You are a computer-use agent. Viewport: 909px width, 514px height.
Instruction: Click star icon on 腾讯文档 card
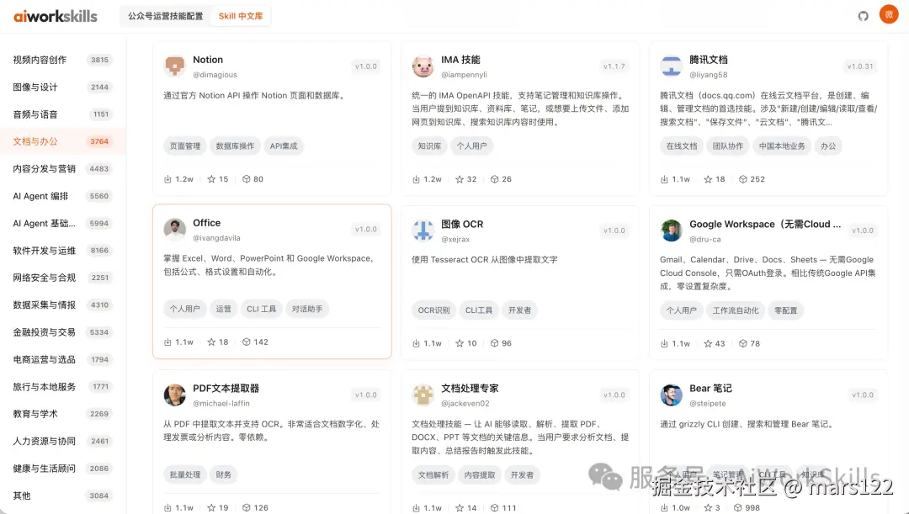707,179
